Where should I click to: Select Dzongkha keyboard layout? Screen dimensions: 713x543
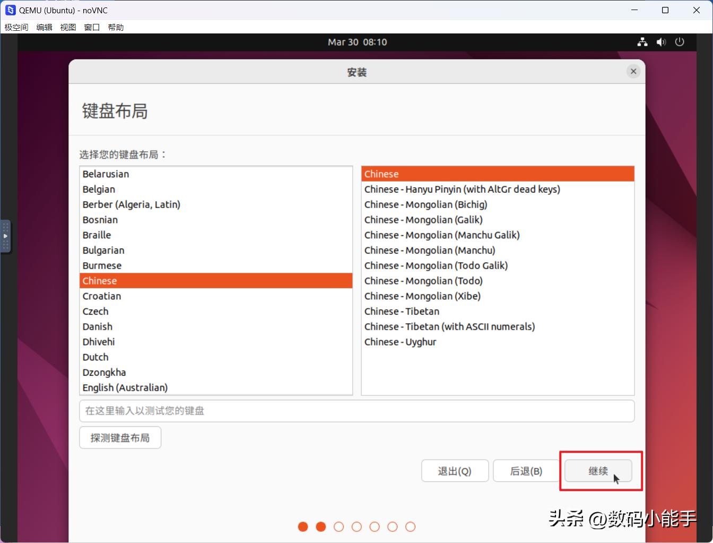(x=216, y=373)
